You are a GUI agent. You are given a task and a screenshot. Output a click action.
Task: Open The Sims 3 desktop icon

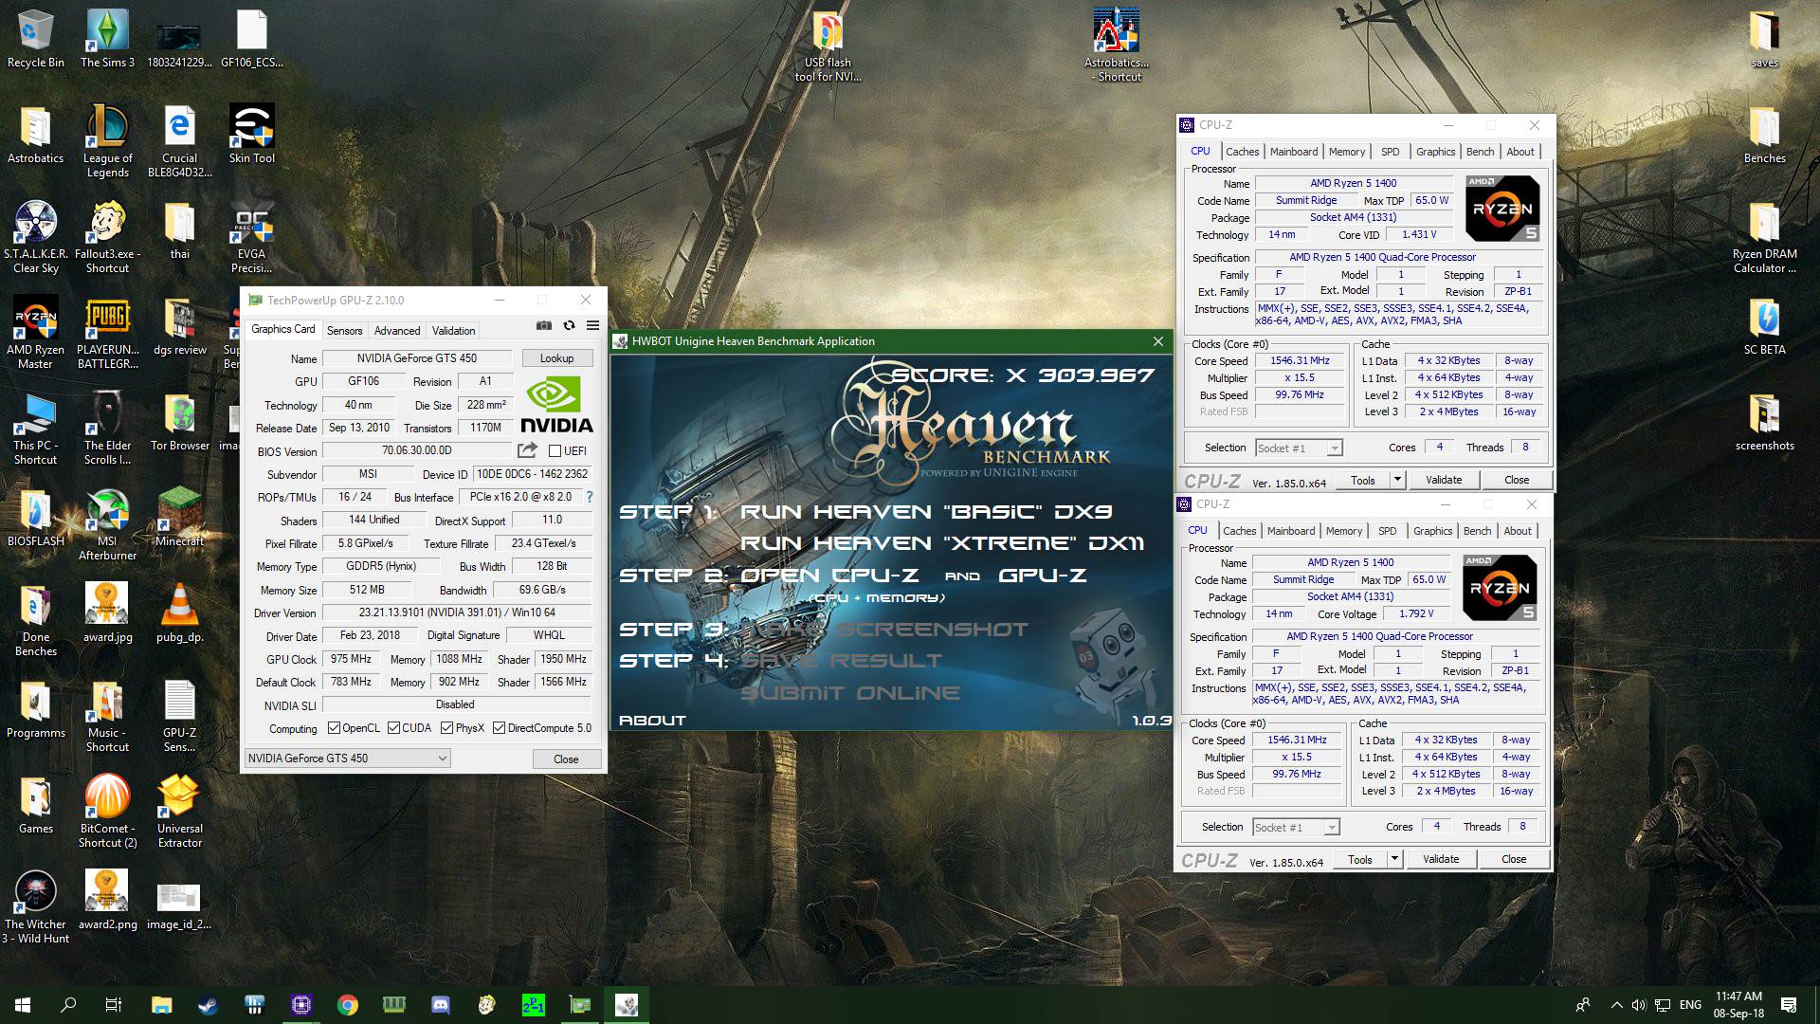(107, 39)
